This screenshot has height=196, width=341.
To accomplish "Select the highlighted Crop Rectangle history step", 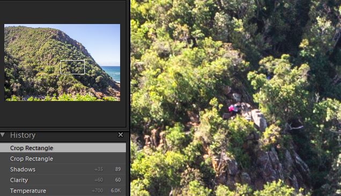I will point(63,148).
